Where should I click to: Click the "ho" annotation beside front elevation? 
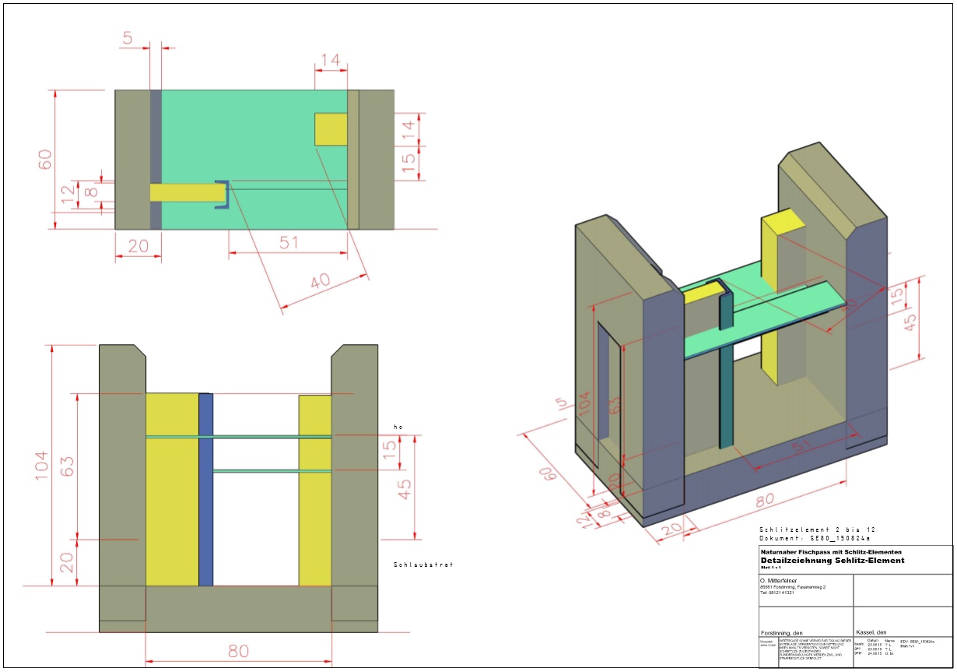pos(398,427)
